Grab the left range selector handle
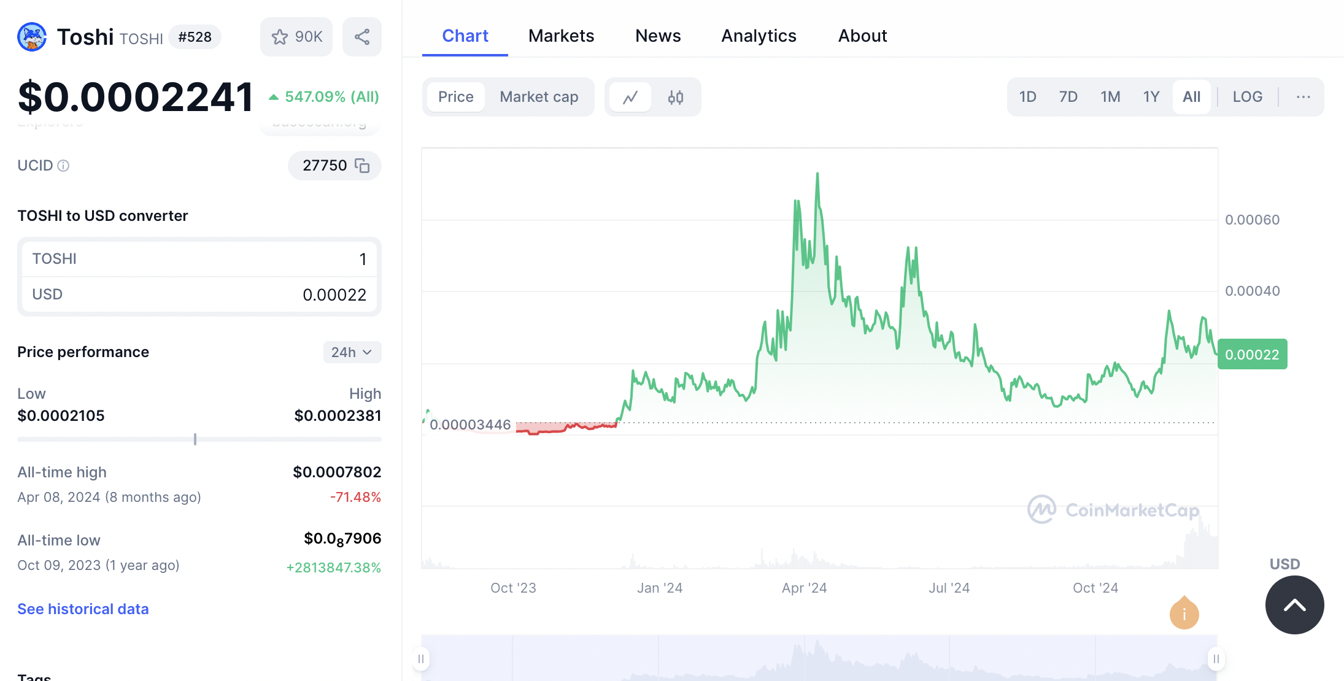Viewport: 1344px width, 681px height. coord(421,659)
